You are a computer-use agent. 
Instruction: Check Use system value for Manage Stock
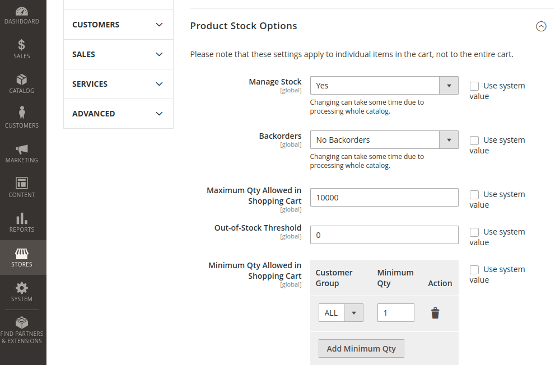point(474,86)
